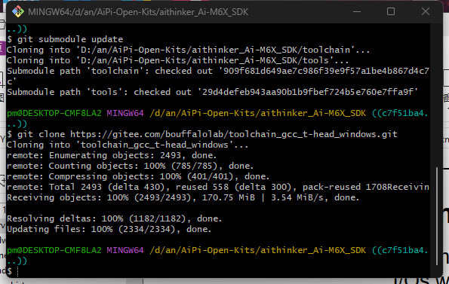
Task: Click 'Cloning into toolchain_gcc_t-head_windows' line
Action: 128,145
